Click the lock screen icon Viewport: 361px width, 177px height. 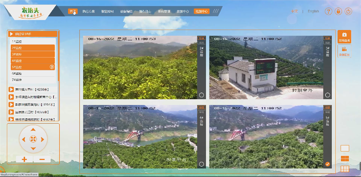pos(338,11)
